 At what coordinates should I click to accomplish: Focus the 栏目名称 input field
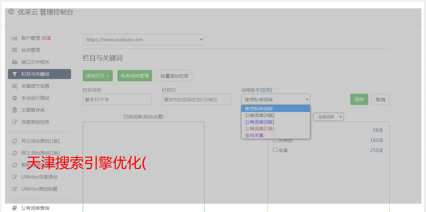[117, 99]
